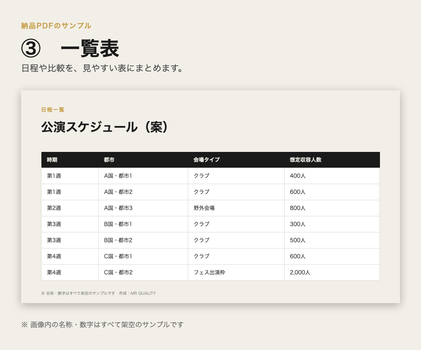Select the 'C国・都市2' cell
Screen dimensions: 421x350
[x=143, y=272]
